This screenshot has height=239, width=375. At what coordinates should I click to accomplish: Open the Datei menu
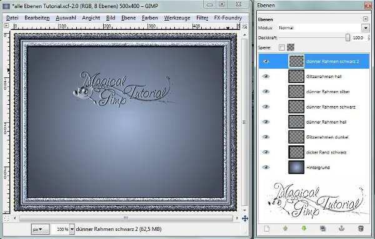[12, 18]
